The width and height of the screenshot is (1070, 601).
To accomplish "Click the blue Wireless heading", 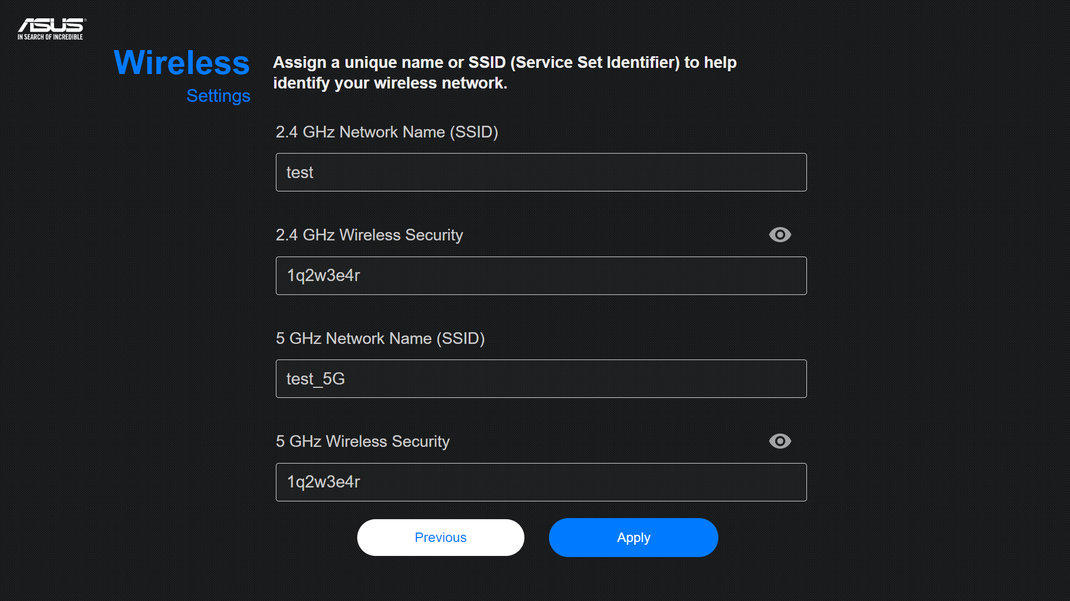I will tap(182, 62).
